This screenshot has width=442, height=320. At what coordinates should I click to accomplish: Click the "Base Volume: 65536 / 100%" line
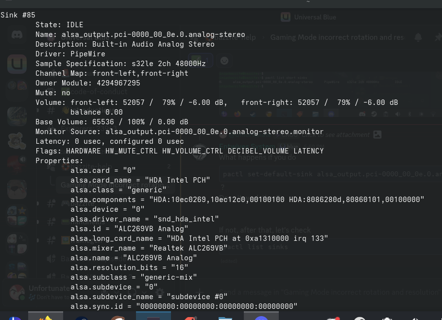tap(112, 122)
